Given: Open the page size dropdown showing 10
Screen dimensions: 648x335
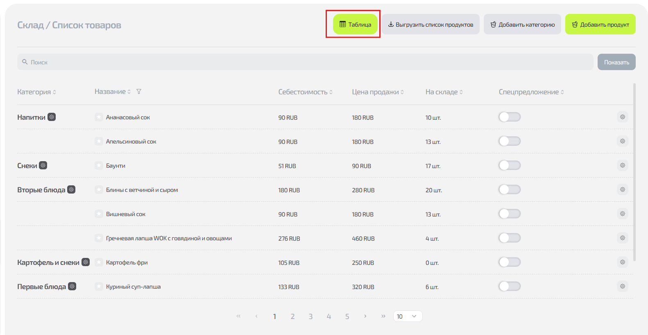Looking at the screenshot, I should pos(407,316).
